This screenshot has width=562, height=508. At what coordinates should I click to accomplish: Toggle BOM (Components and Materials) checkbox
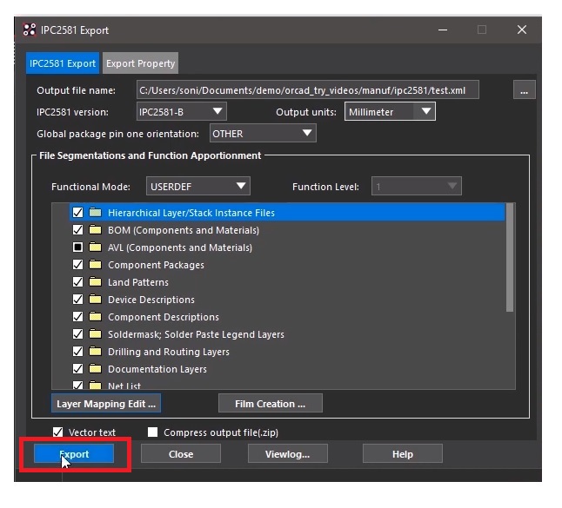(x=77, y=229)
